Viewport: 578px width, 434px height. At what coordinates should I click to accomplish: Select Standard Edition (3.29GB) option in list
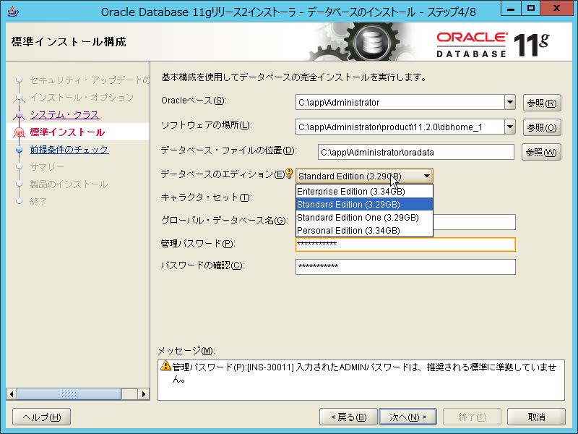point(364,204)
